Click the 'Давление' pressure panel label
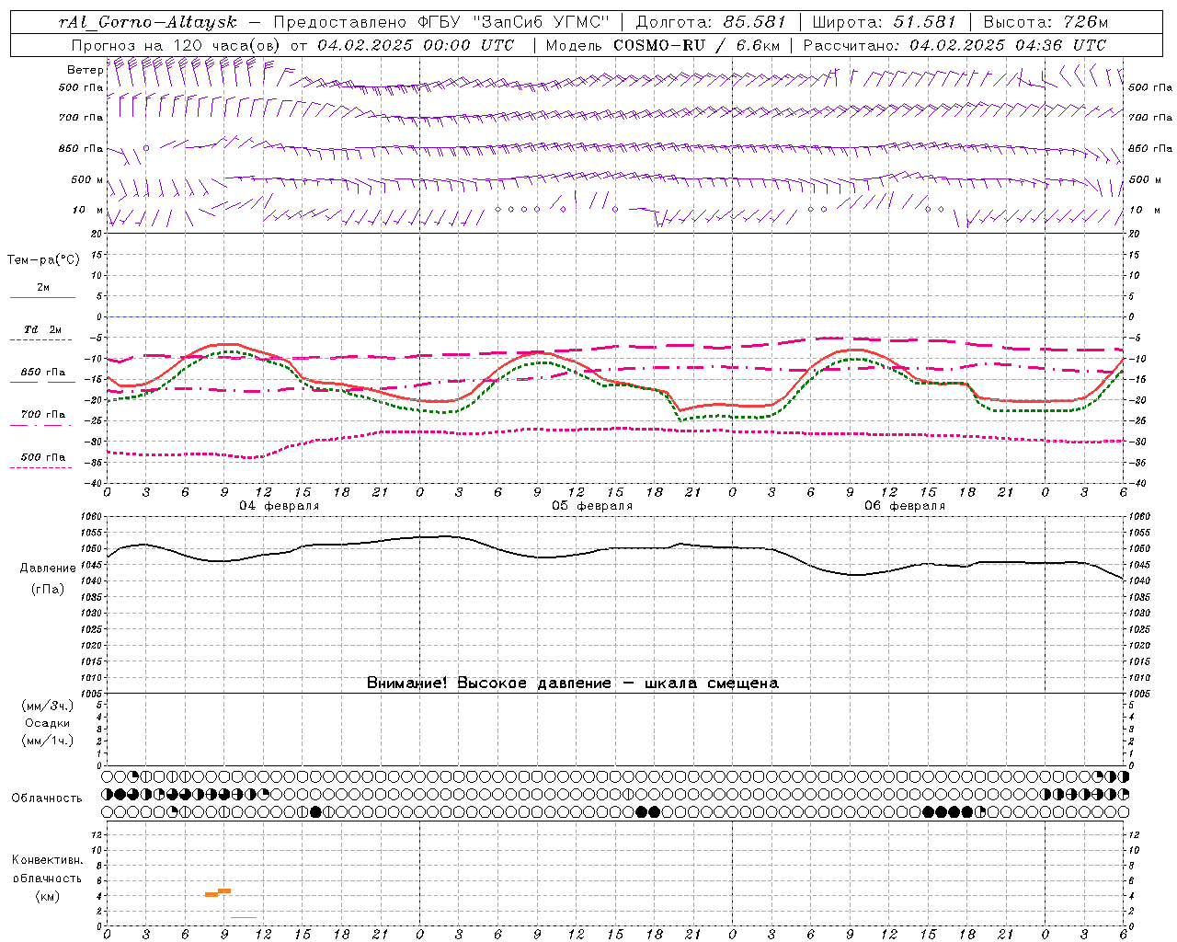The height and width of the screenshot is (942, 1177). [49, 569]
